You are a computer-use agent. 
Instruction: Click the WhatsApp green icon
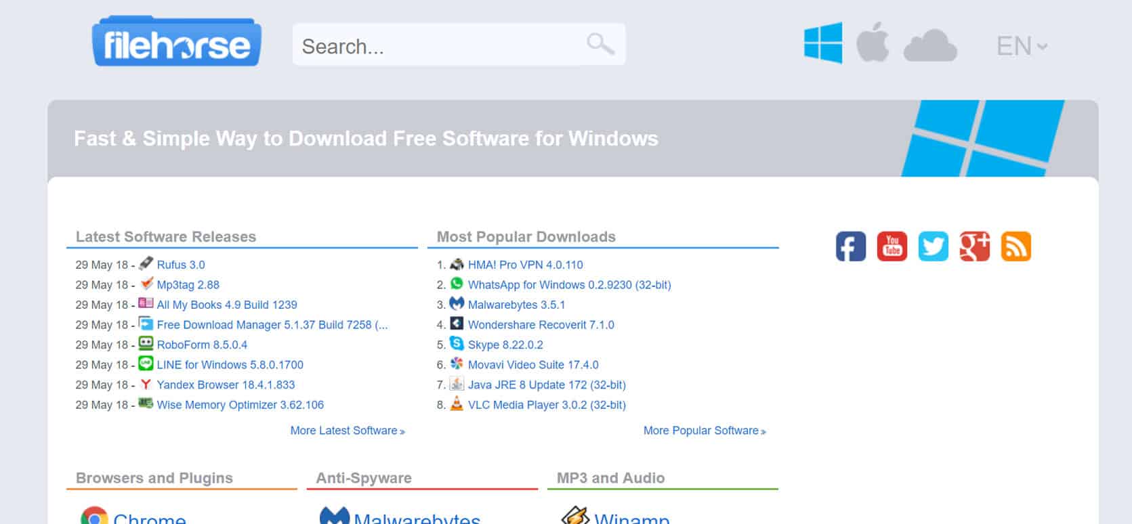point(457,284)
